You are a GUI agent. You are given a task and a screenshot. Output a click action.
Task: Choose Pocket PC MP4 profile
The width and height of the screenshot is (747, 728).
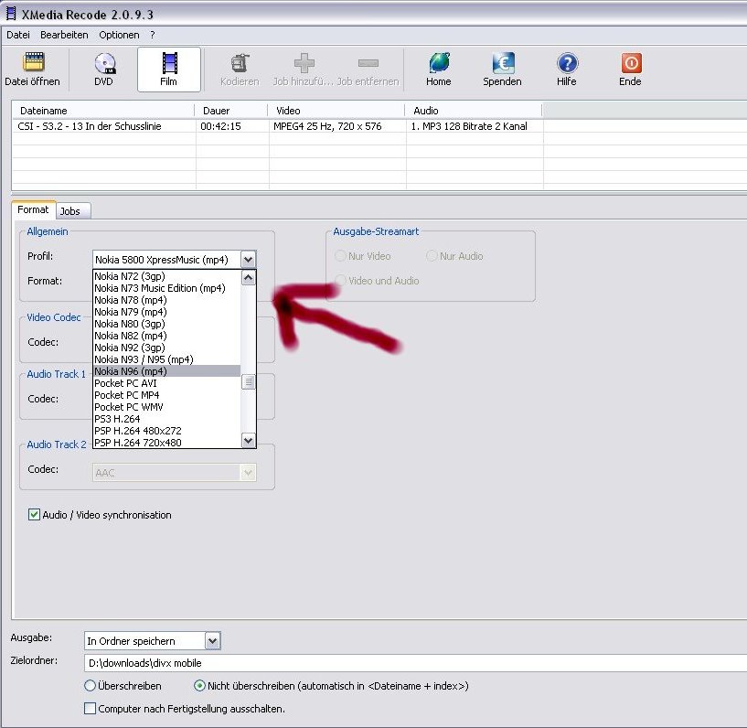click(166, 395)
